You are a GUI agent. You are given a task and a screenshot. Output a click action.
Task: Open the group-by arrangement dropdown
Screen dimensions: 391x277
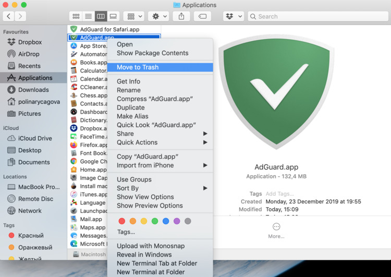[x=133, y=17]
